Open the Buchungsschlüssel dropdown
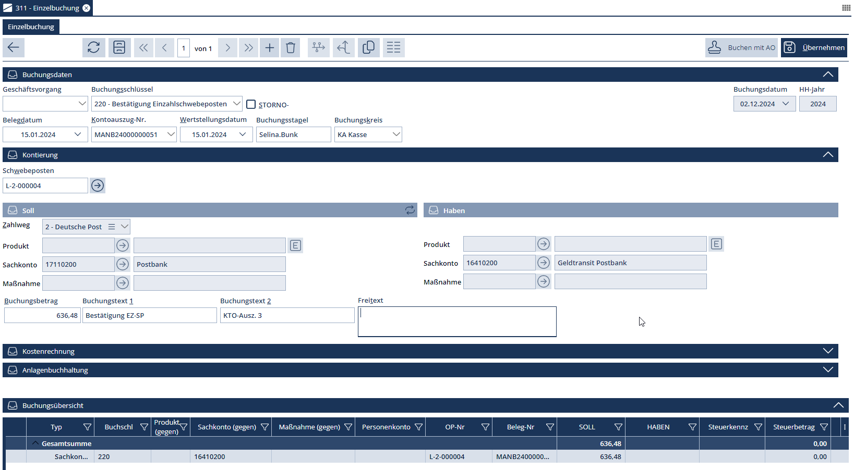The width and height of the screenshot is (854, 470). (236, 104)
